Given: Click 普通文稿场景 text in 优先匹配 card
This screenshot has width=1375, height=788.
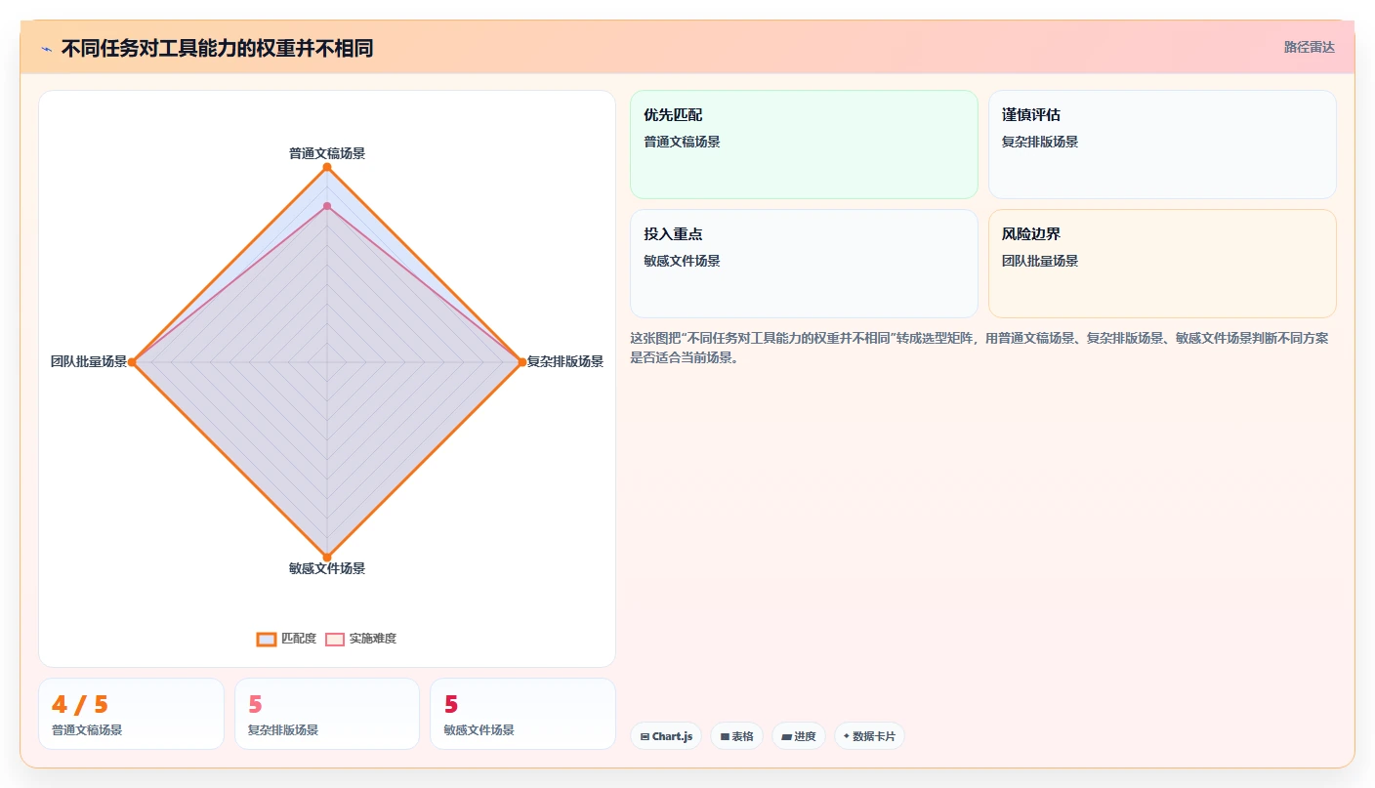Looking at the screenshot, I should [682, 142].
